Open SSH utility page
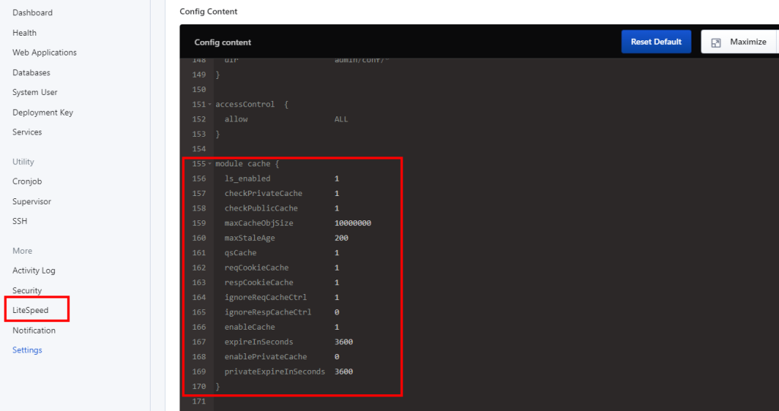 pyautogui.click(x=20, y=221)
